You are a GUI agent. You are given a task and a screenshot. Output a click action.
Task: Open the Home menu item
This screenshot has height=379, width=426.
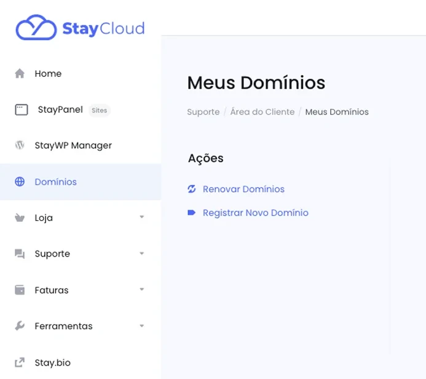pyautogui.click(x=48, y=73)
